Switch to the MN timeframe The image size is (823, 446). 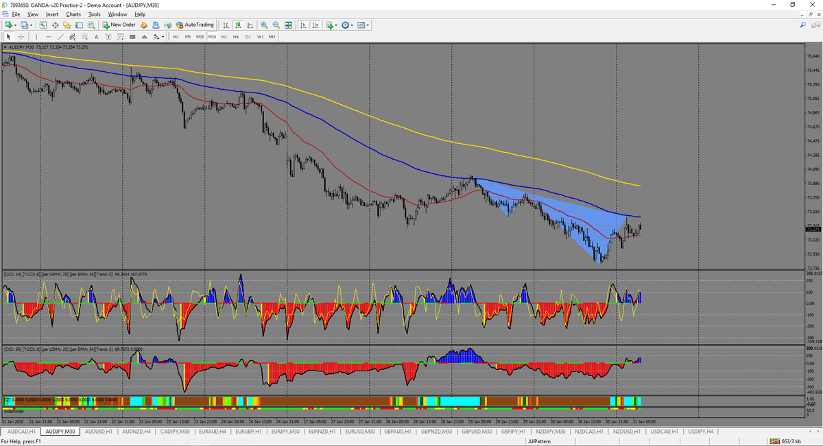tap(272, 36)
